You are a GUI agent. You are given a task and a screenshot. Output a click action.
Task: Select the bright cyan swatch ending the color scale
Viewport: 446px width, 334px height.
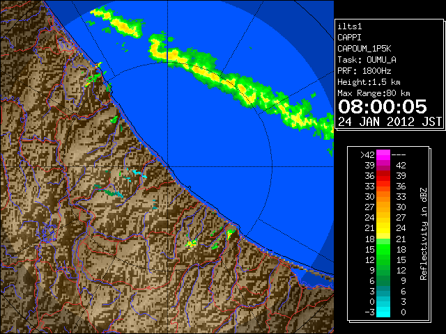tap(383, 312)
